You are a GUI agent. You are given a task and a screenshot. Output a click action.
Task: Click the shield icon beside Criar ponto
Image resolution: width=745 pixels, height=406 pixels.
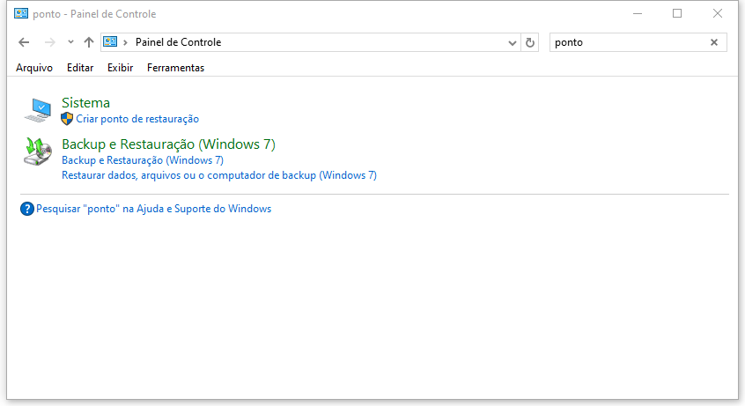click(67, 119)
